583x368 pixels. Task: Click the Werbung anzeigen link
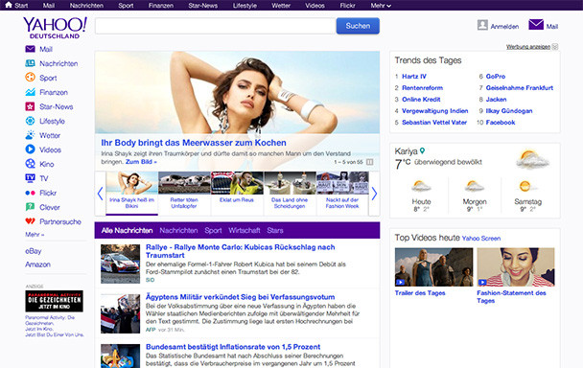point(528,47)
